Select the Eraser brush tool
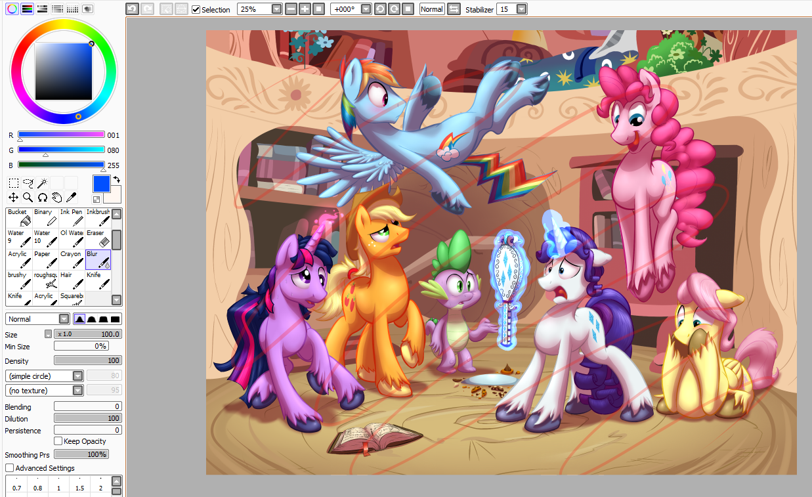Image resolution: width=812 pixels, height=497 pixels. [x=97, y=238]
